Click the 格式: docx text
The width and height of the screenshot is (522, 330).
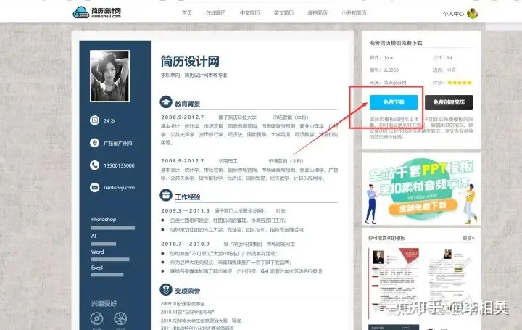coord(381,57)
